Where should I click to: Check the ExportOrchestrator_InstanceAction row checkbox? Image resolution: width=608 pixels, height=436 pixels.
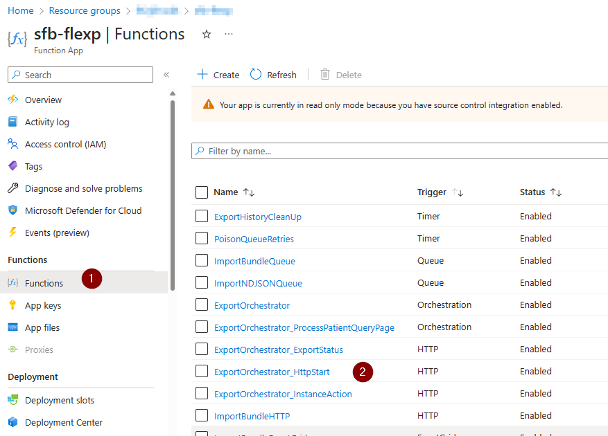pyautogui.click(x=202, y=393)
